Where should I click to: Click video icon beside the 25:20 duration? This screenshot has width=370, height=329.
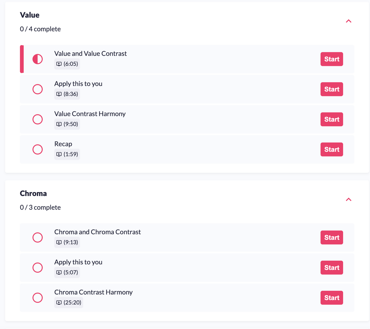click(x=59, y=303)
